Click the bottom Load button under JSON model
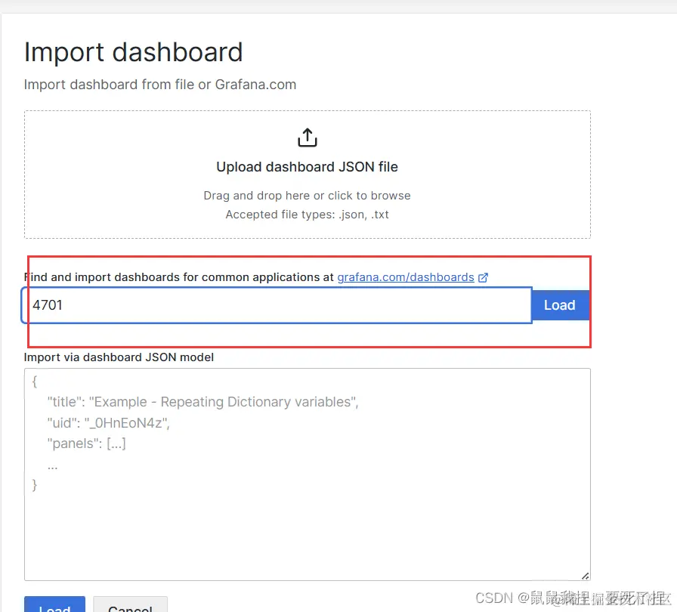Image resolution: width=677 pixels, height=612 pixels. [55, 604]
